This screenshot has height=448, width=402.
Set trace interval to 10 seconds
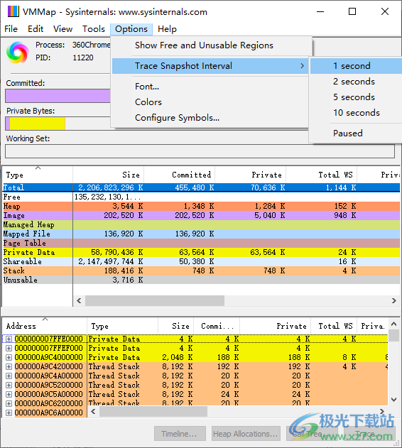(356, 113)
